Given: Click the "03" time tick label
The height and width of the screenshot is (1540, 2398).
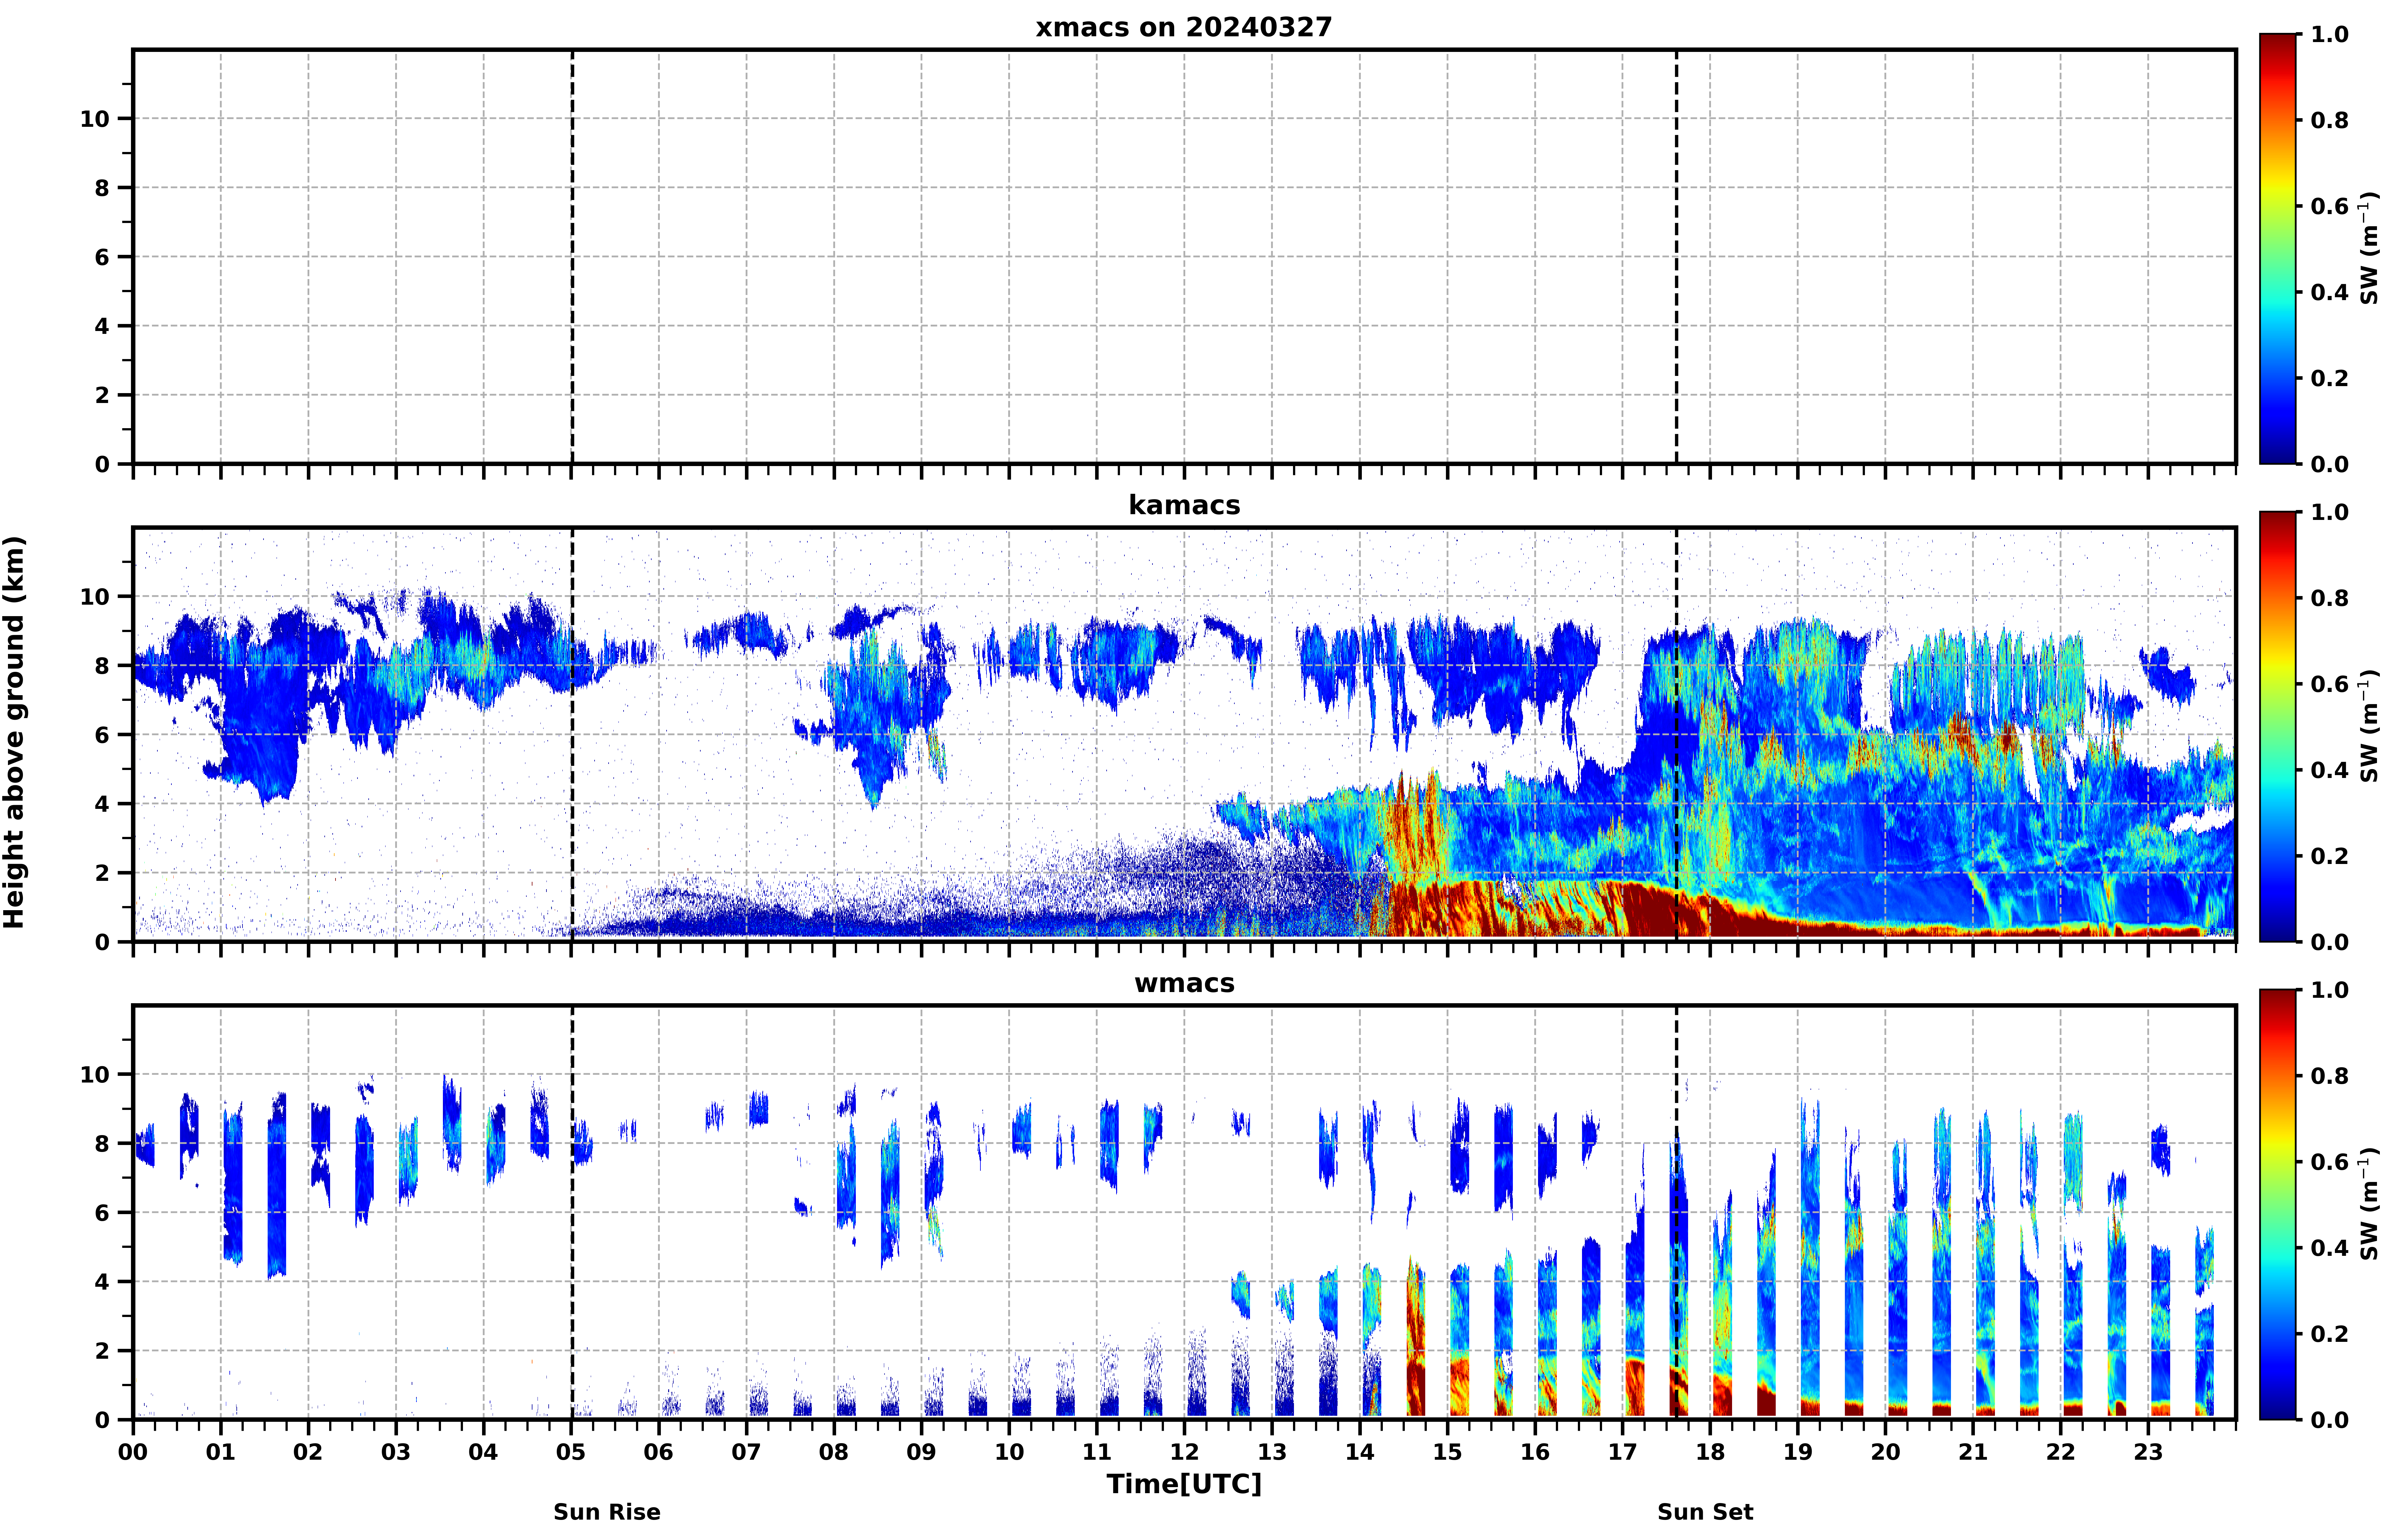Looking at the screenshot, I should (x=396, y=1452).
